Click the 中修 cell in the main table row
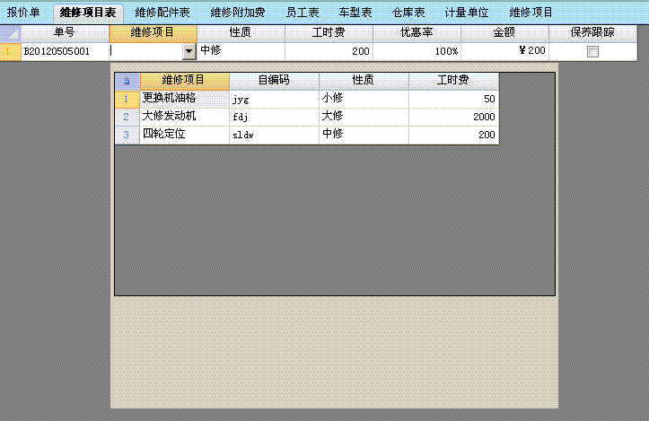Viewport: 649px width, 421px height. point(241,51)
